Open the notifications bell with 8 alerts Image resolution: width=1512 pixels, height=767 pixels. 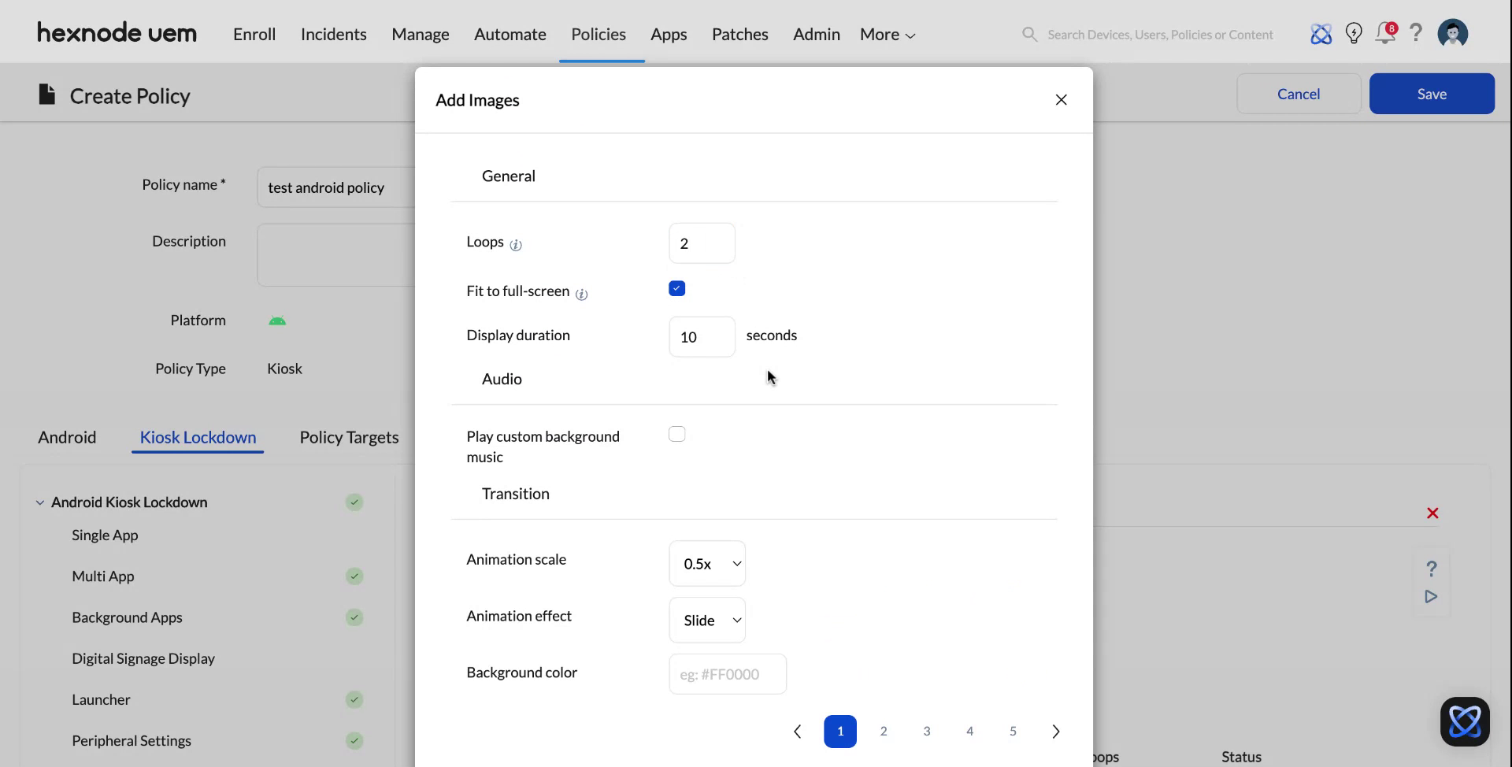[1385, 34]
